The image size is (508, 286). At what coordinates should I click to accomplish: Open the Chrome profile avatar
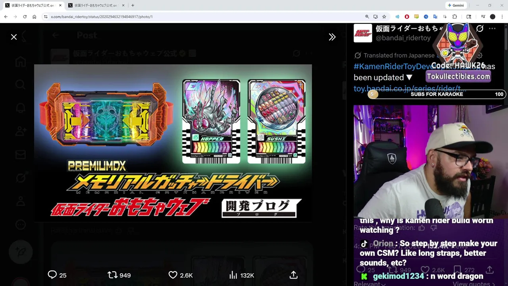493,17
